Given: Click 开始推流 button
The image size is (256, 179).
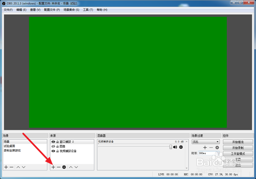Looking at the screenshot, I should [x=238, y=142].
